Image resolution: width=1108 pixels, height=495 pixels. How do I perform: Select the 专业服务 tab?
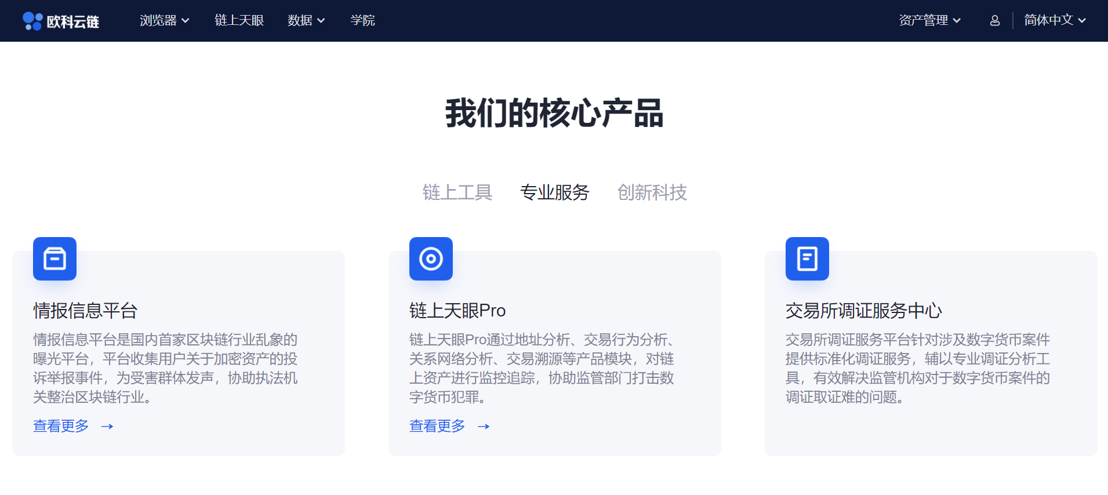coord(555,192)
